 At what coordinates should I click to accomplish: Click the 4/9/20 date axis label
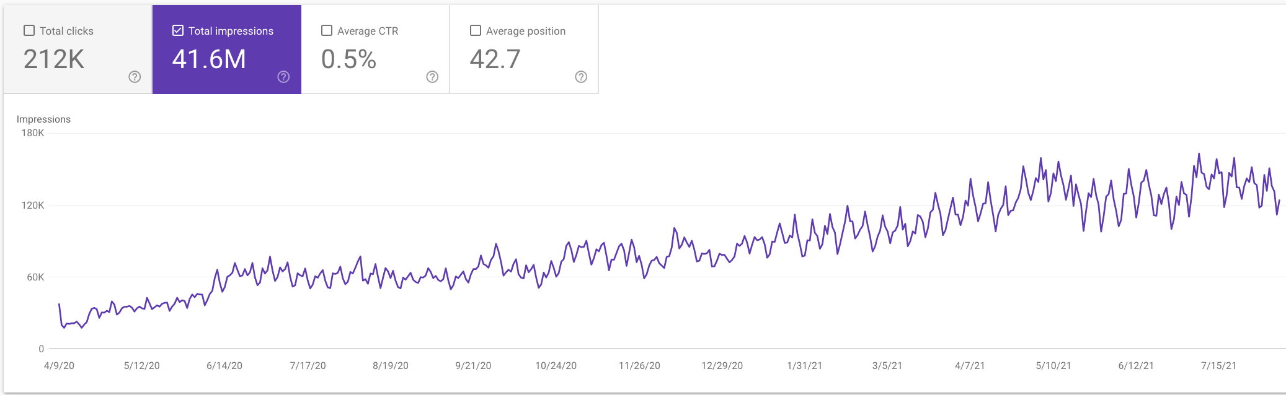coord(60,365)
